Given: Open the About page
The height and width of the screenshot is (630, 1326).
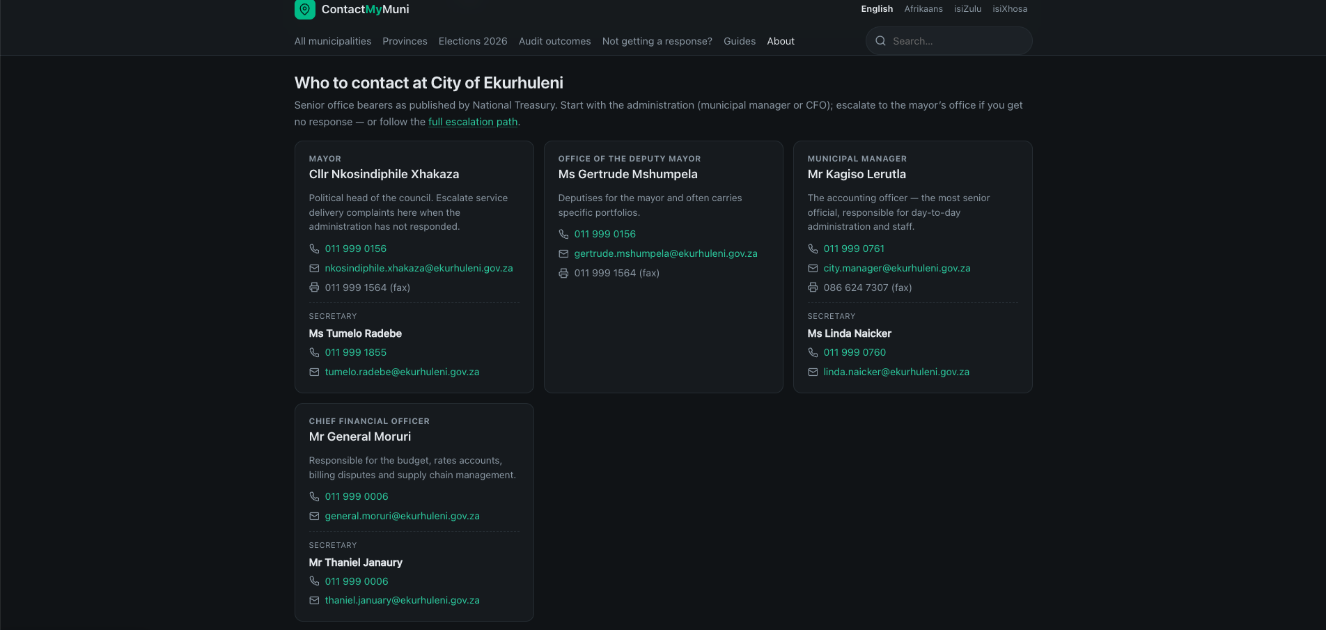Looking at the screenshot, I should 781,41.
